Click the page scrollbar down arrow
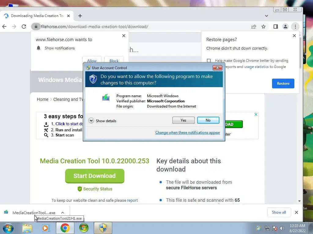The height and width of the screenshot is (234, 313). pos(299,201)
